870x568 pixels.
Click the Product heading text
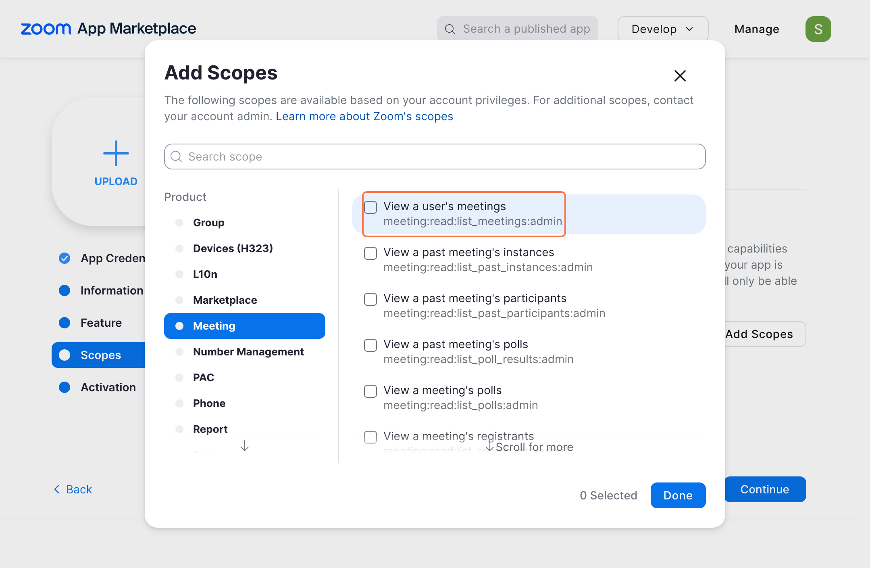(185, 197)
